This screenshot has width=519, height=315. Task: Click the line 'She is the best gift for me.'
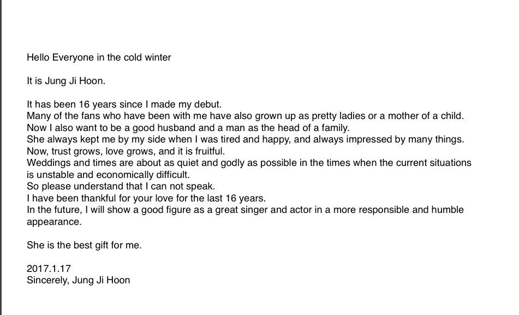pos(84,246)
